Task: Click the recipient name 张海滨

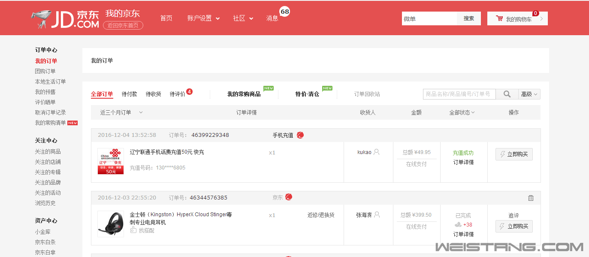Action: pos(364,215)
